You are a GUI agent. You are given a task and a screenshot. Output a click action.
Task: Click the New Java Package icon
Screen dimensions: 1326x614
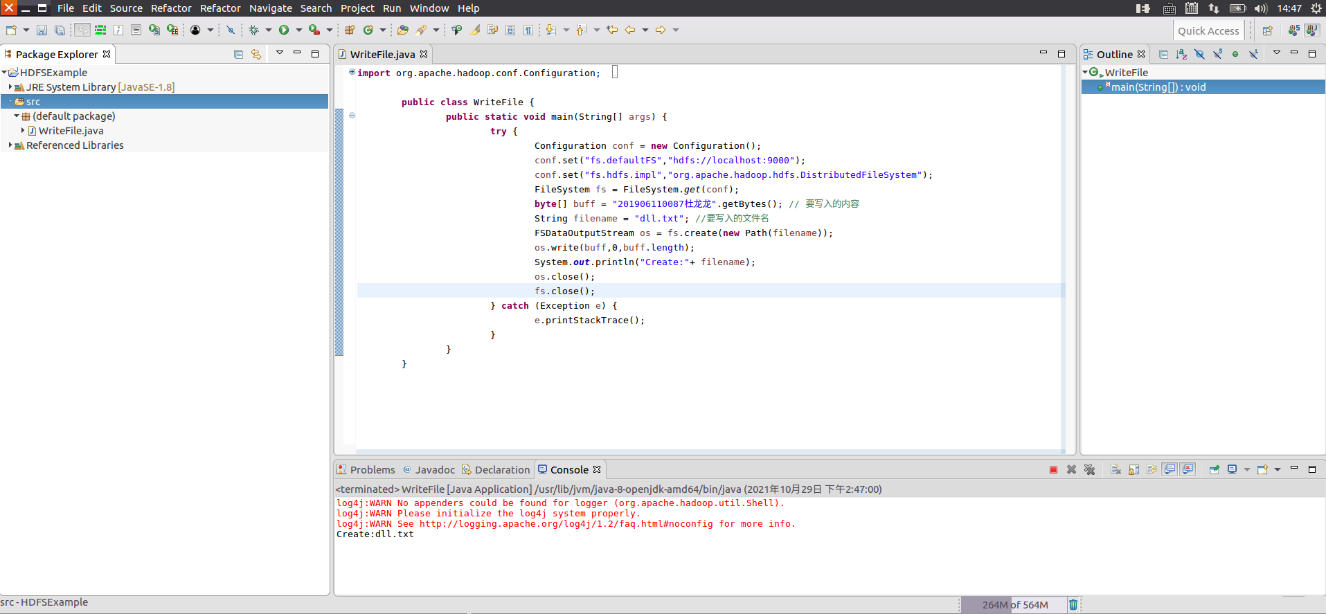point(350,30)
